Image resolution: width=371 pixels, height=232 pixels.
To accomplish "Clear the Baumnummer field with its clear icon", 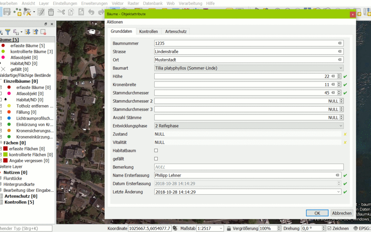I will (x=339, y=43).
